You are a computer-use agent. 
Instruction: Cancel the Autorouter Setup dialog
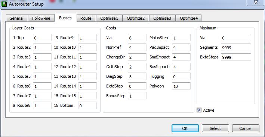[246, 128]
